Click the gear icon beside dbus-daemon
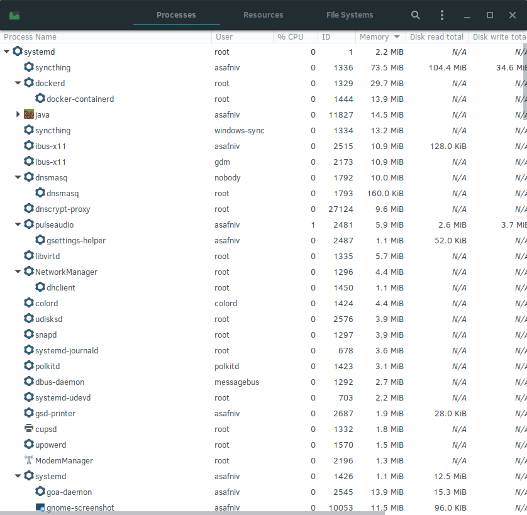Screen dimensions: 527x515 (29, 381)
